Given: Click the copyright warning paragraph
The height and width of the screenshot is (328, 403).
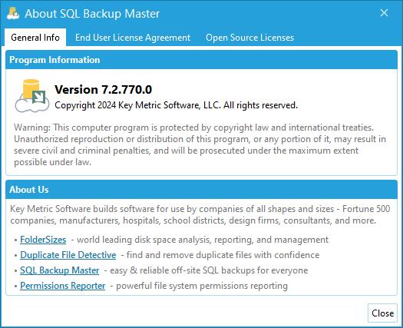Looking at the screenshot, I should click(x=200, y=145).
